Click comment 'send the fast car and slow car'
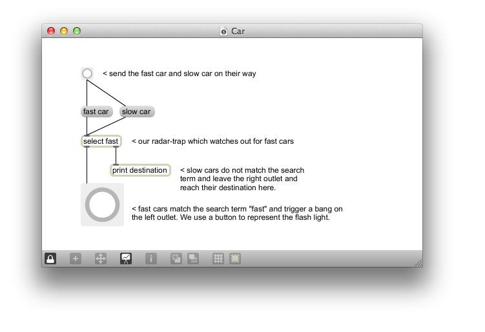485x332 pixels. [x=180, y=73]
